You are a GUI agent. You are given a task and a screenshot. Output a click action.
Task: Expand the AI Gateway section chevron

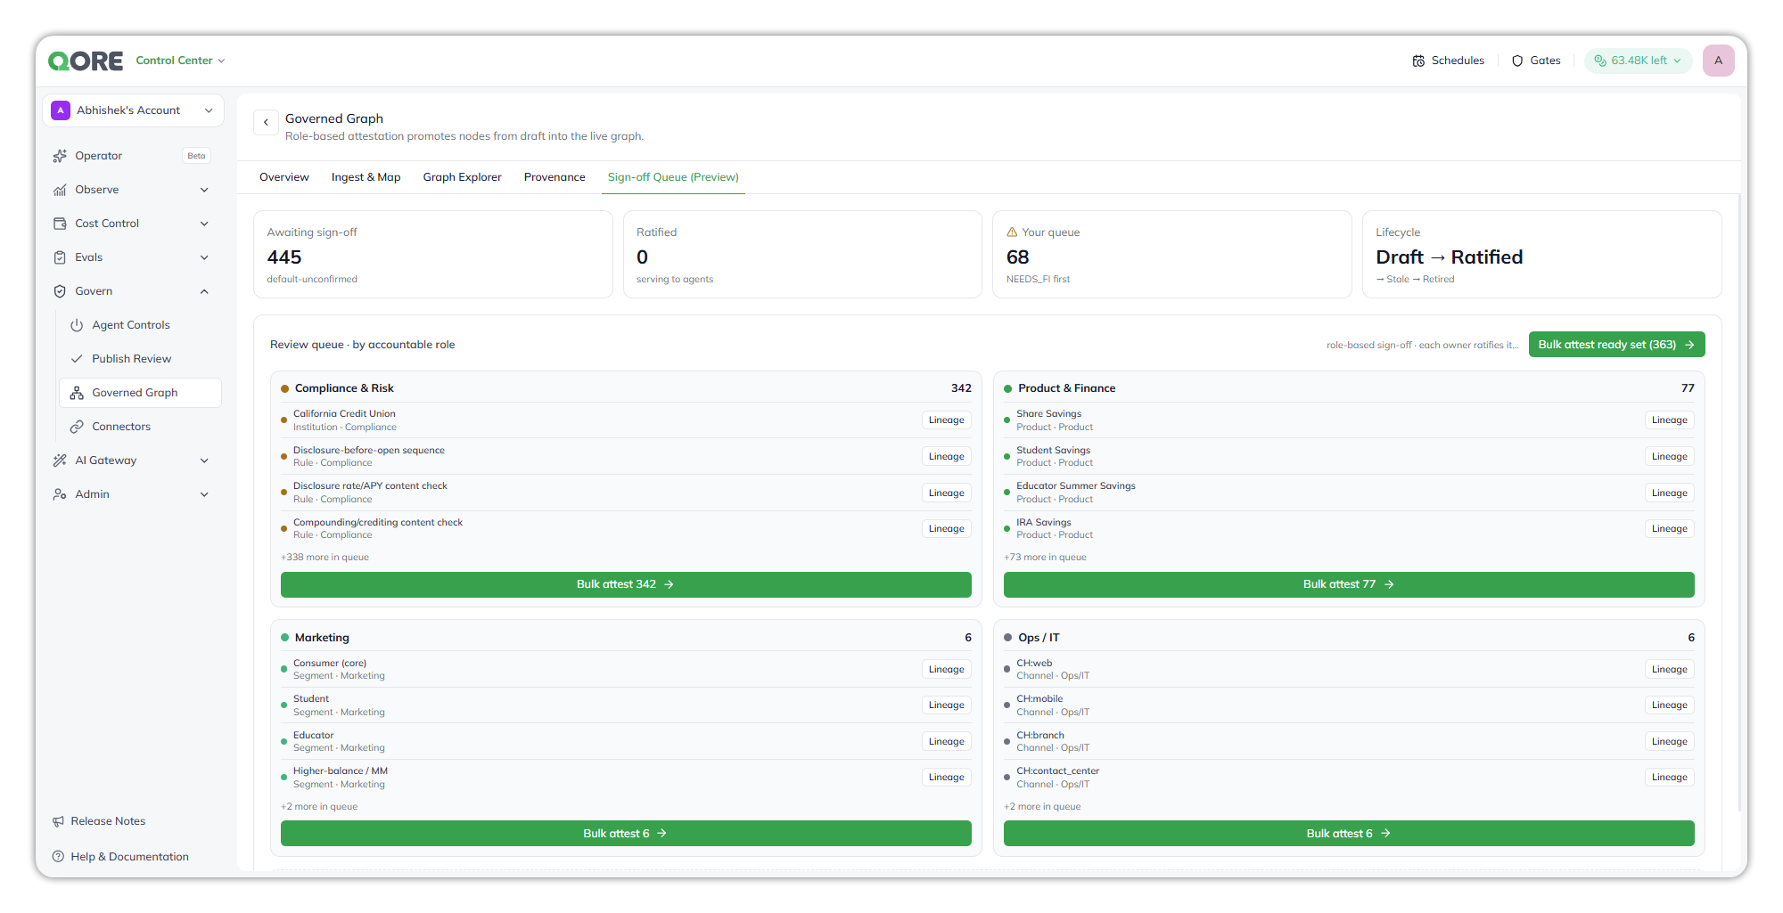tap(204, 461)
